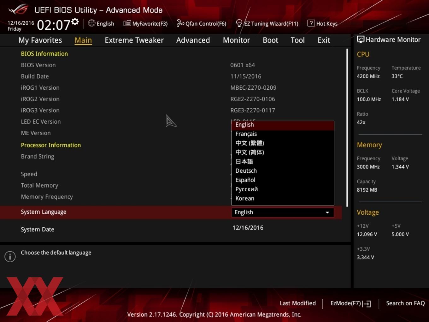
Task: Click the +12V reading 12.096 V
Action: [x=367, y=234]
